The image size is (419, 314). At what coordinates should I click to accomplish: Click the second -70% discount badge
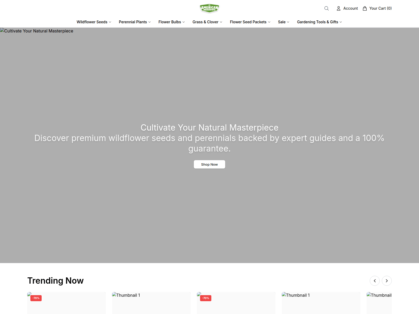pos(206,298)
